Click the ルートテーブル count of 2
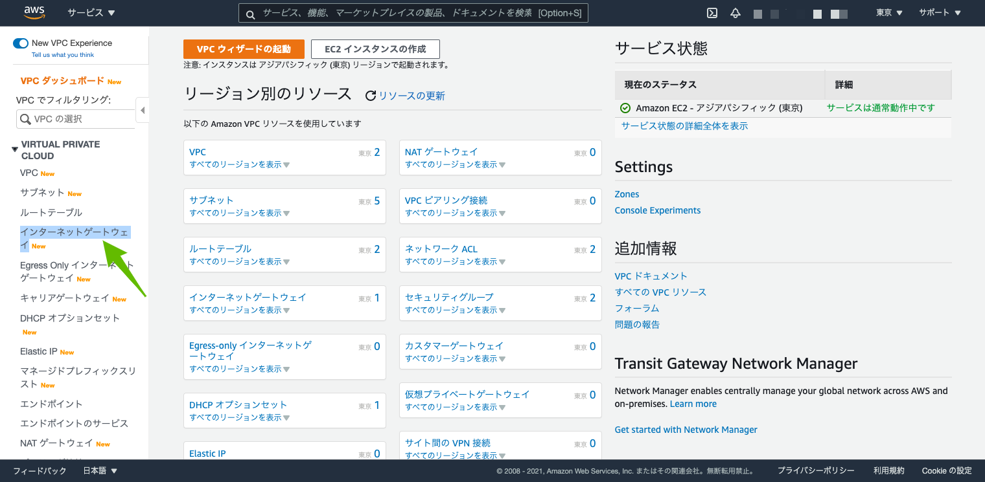This screenshot has height=482, width=985. (377, 249)
